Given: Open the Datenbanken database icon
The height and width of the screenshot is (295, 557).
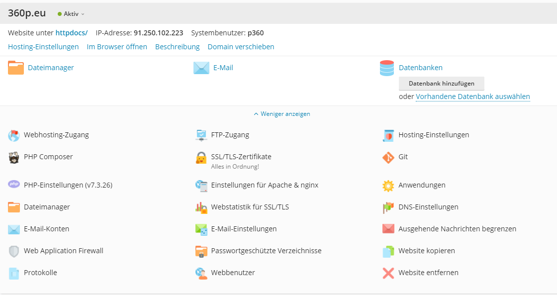Looking at the screenshot, I should [386, 68].
